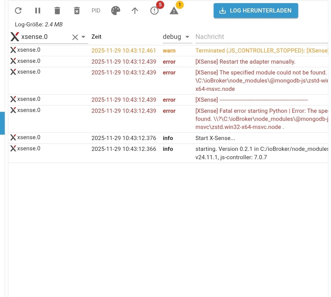Select the xsense.0 source filter combo box
Image resolution: width=331 pixels, height=297 pixels.
[49, 37]
